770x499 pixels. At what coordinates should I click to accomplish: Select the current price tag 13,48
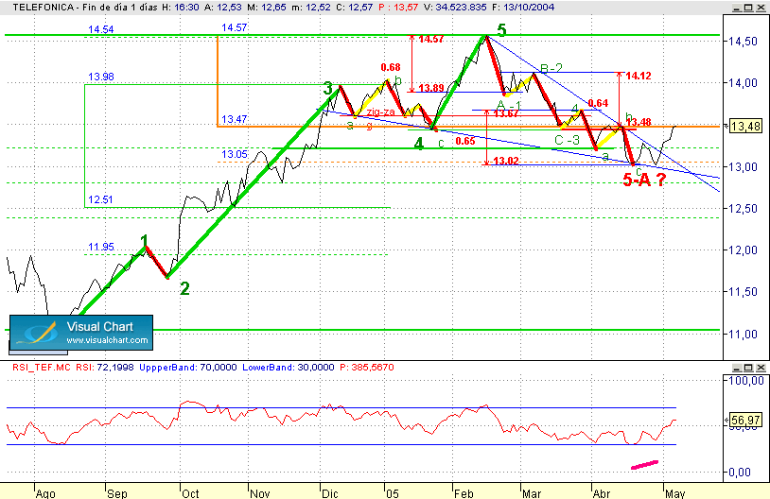745,127
